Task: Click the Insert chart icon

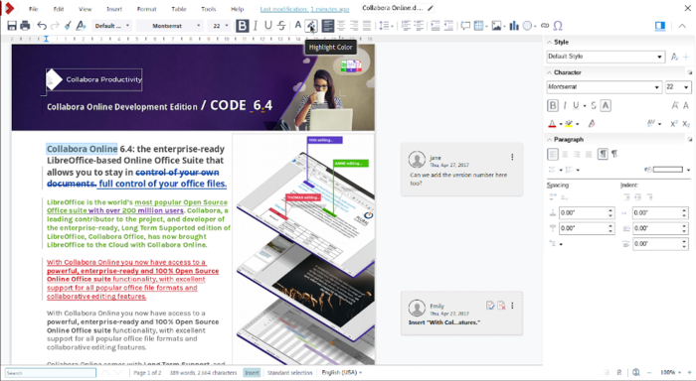Action: click(x=514, y=26)
